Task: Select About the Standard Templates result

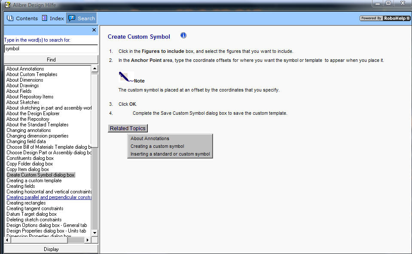Action: point(37,125)
